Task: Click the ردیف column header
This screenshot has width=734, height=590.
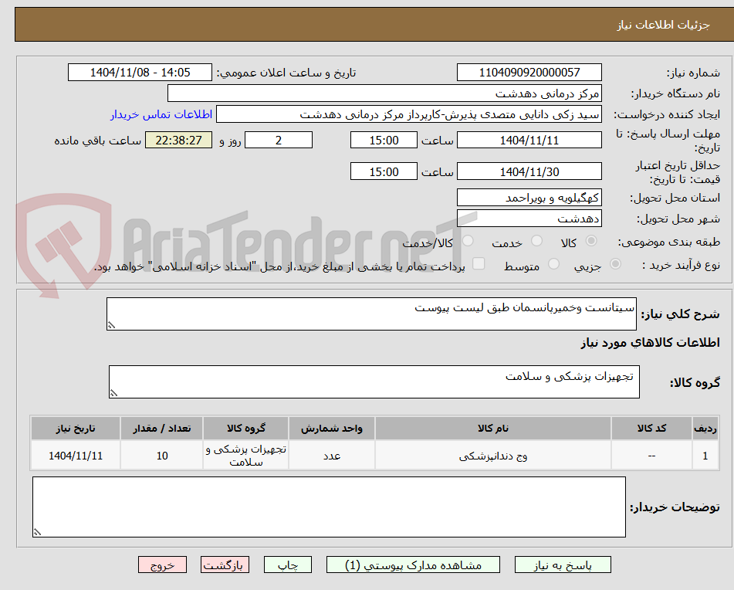Action: [705, 429]
